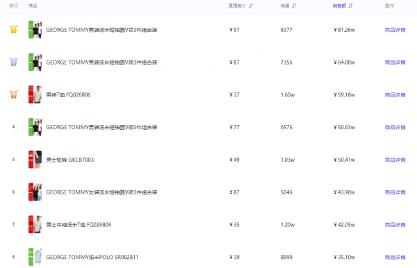Viewport: 417px width, 268px height.
Task: Open thumbnail of shorts GKCB7003
Action: (35, 160)
